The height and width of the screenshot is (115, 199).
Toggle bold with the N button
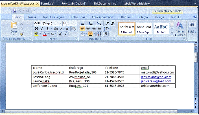[36, 29]
